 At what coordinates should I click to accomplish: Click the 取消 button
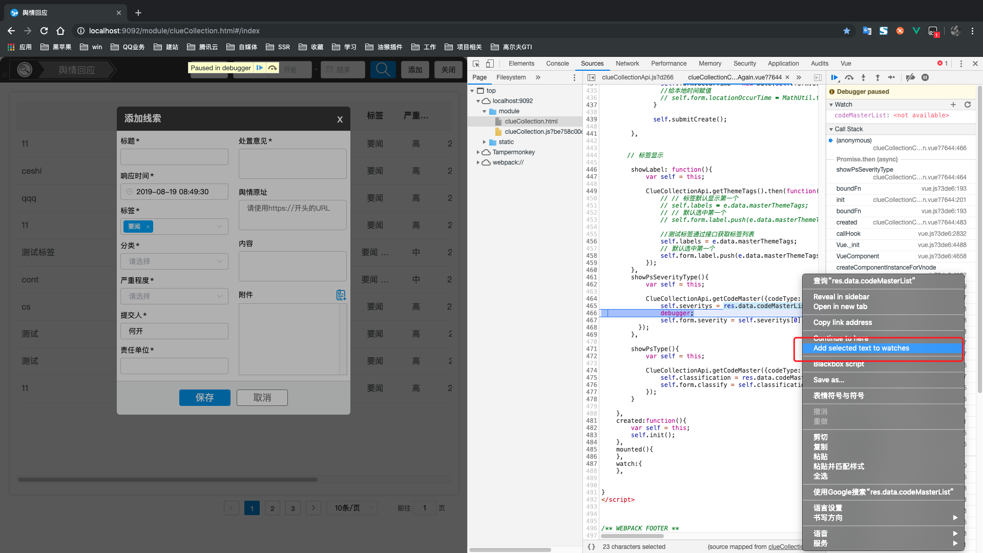(x=262, y=398)
